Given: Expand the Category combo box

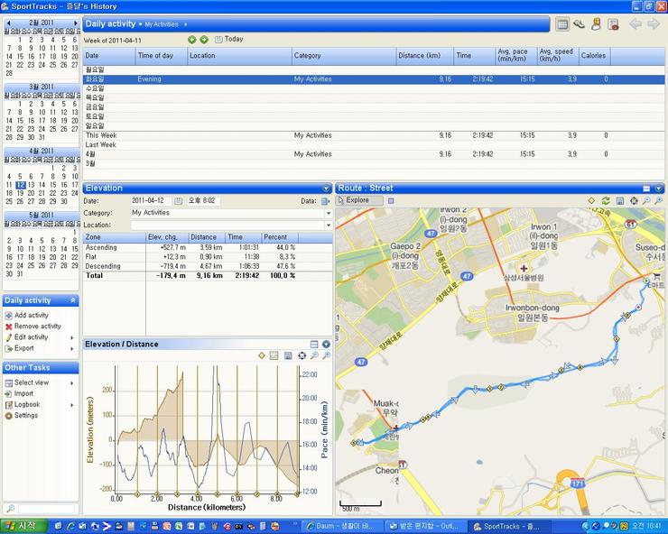Looking at the screenshot, I should click(329, 213).
